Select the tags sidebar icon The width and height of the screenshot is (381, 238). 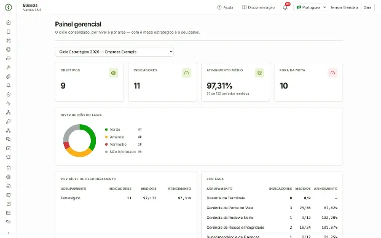pos(8,222)
